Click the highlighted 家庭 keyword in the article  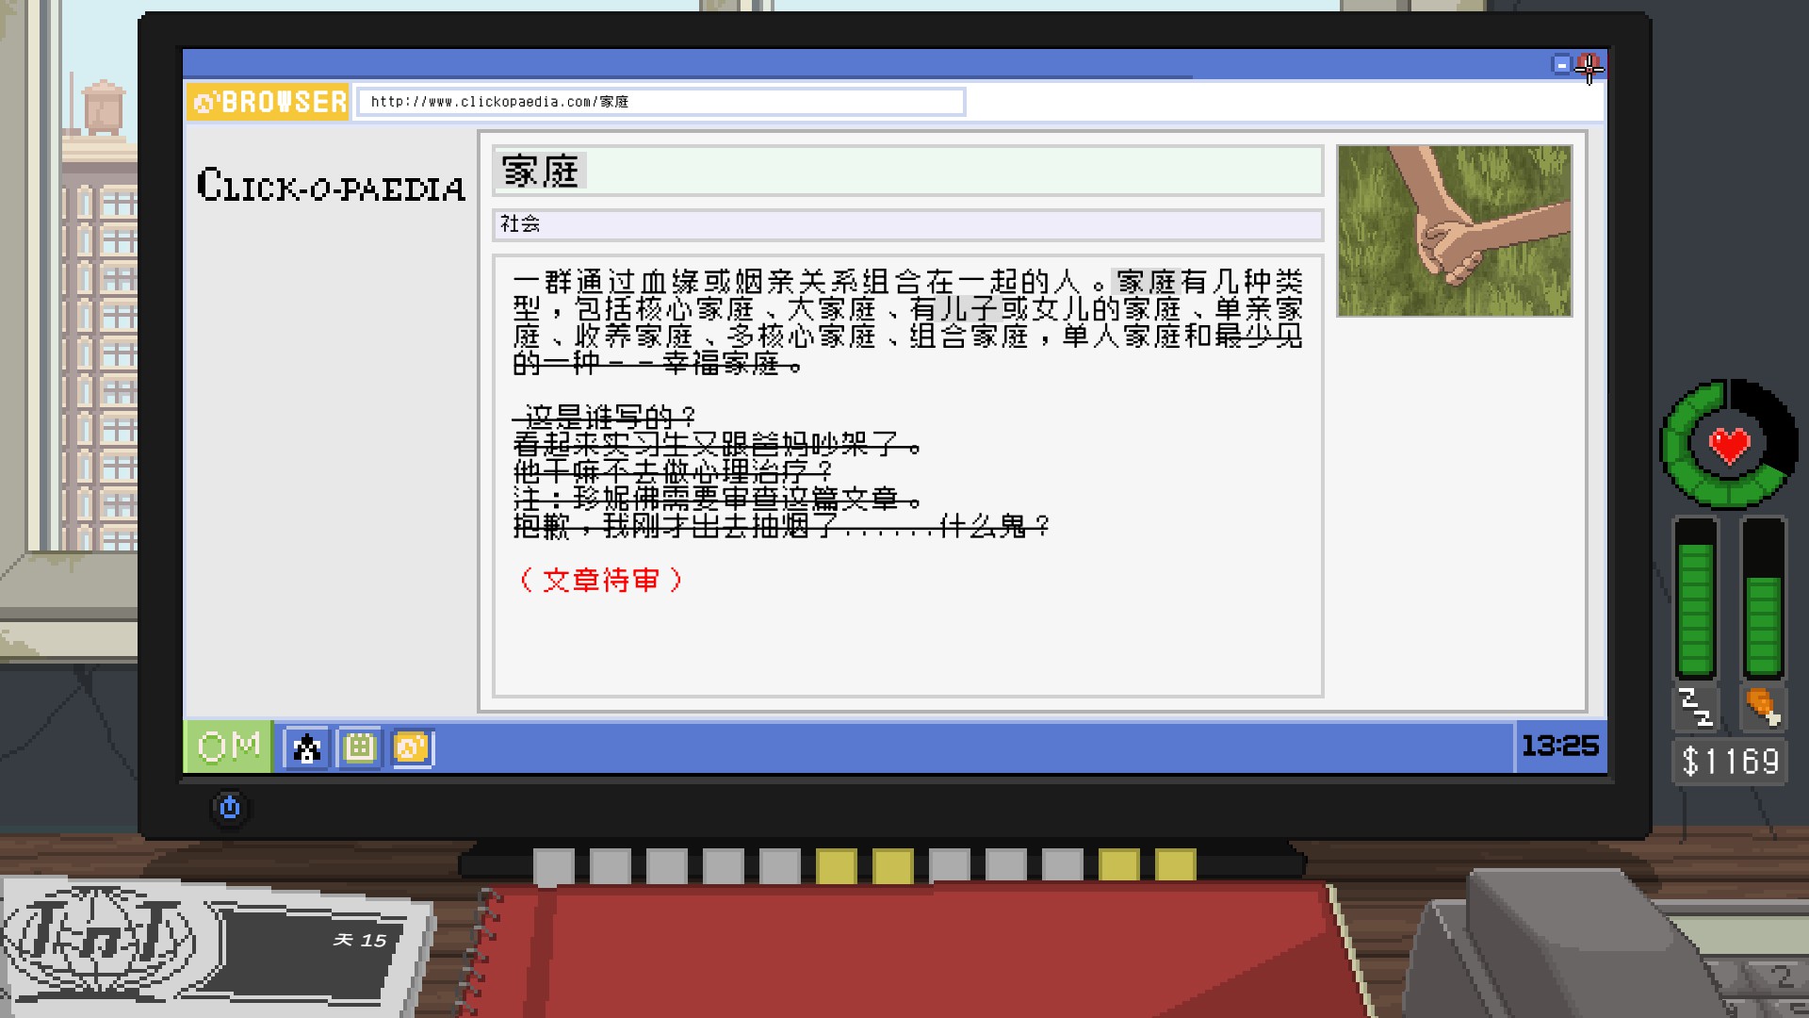1146,281
